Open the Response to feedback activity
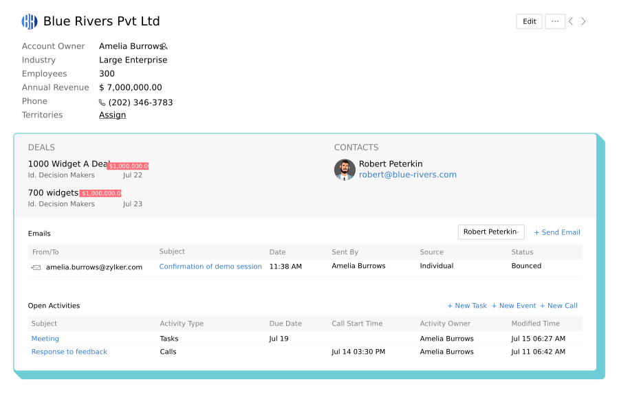Screen dimensions: 619x393 69,352
